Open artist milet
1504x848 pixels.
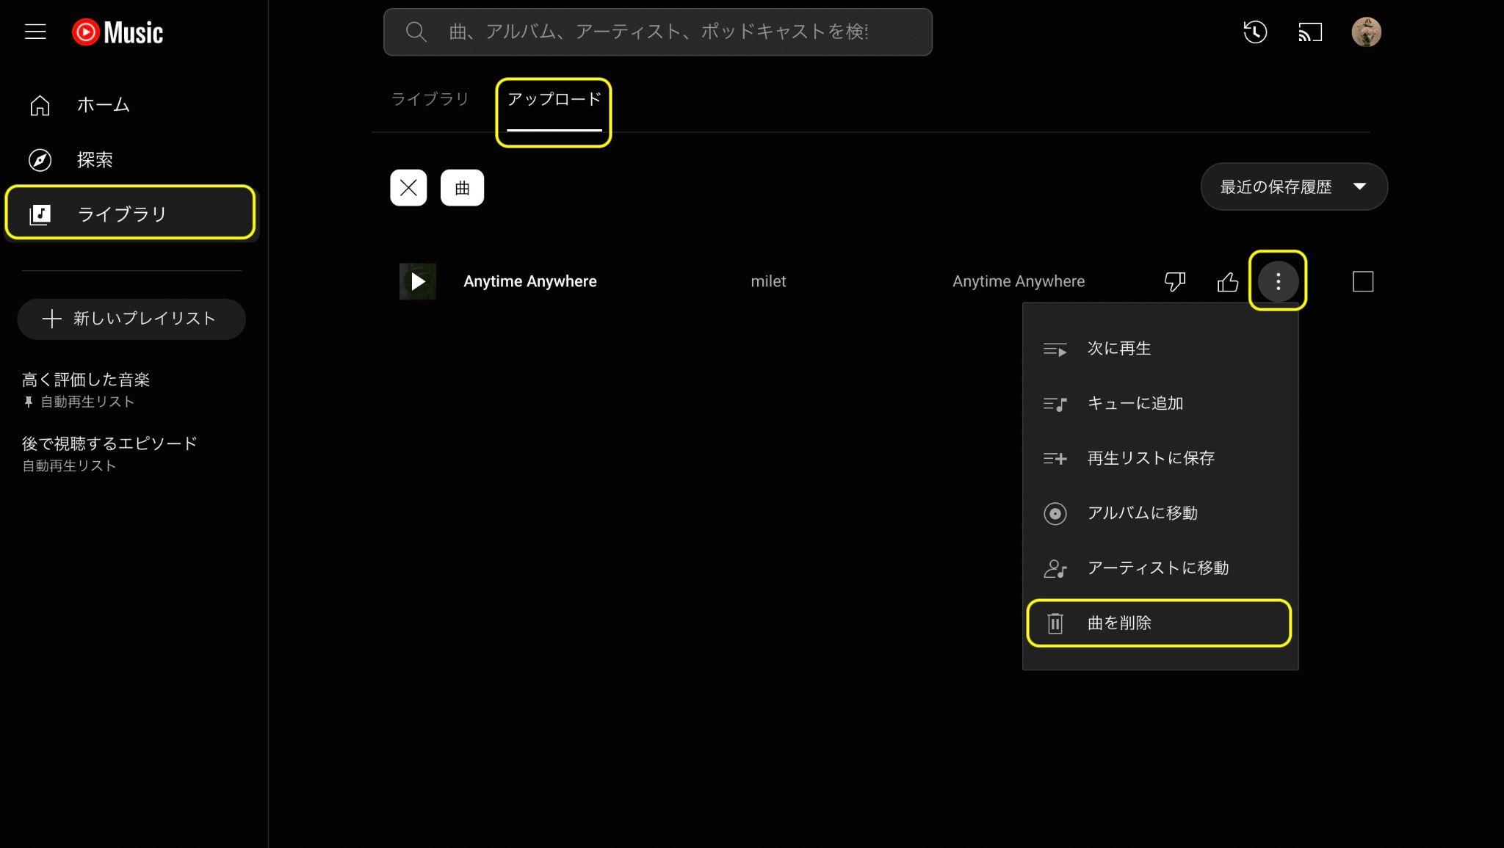click(x=768, y=281)
